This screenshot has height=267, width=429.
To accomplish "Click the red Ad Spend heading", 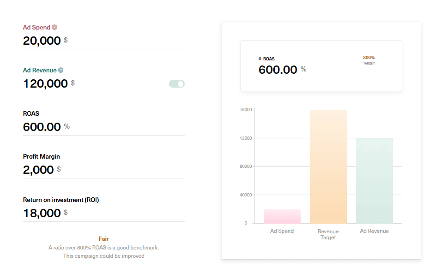I will (x=36, y=27).
